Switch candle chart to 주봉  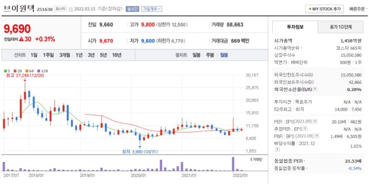tap(210, 55)
